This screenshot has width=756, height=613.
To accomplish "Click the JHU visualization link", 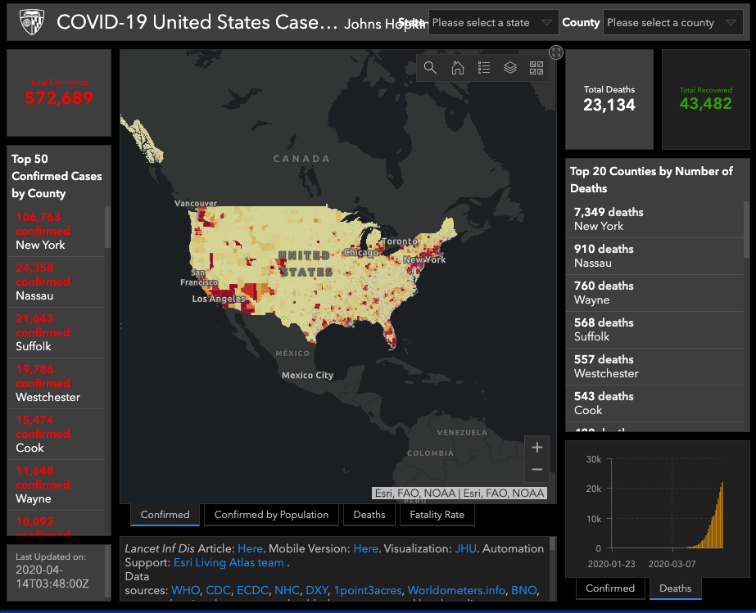I will click(466, 548).
